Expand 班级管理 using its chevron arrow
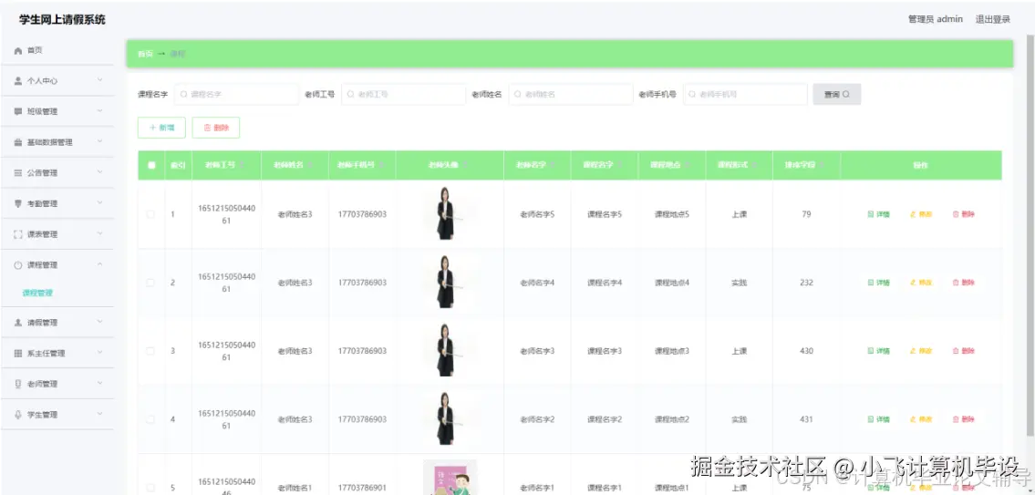 tap(99, 111)
